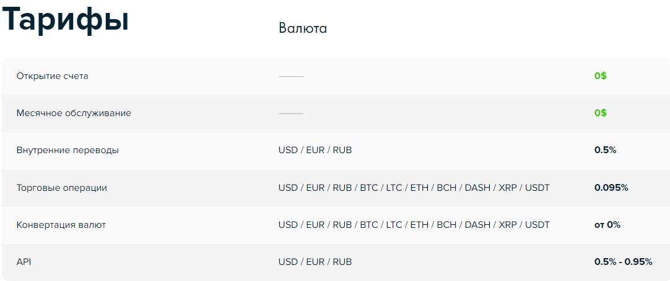Click the 0.5% - 0.95% API fee
Image resolution: width=670 pixels, height=281 pixels.
[x=624, y=262]
